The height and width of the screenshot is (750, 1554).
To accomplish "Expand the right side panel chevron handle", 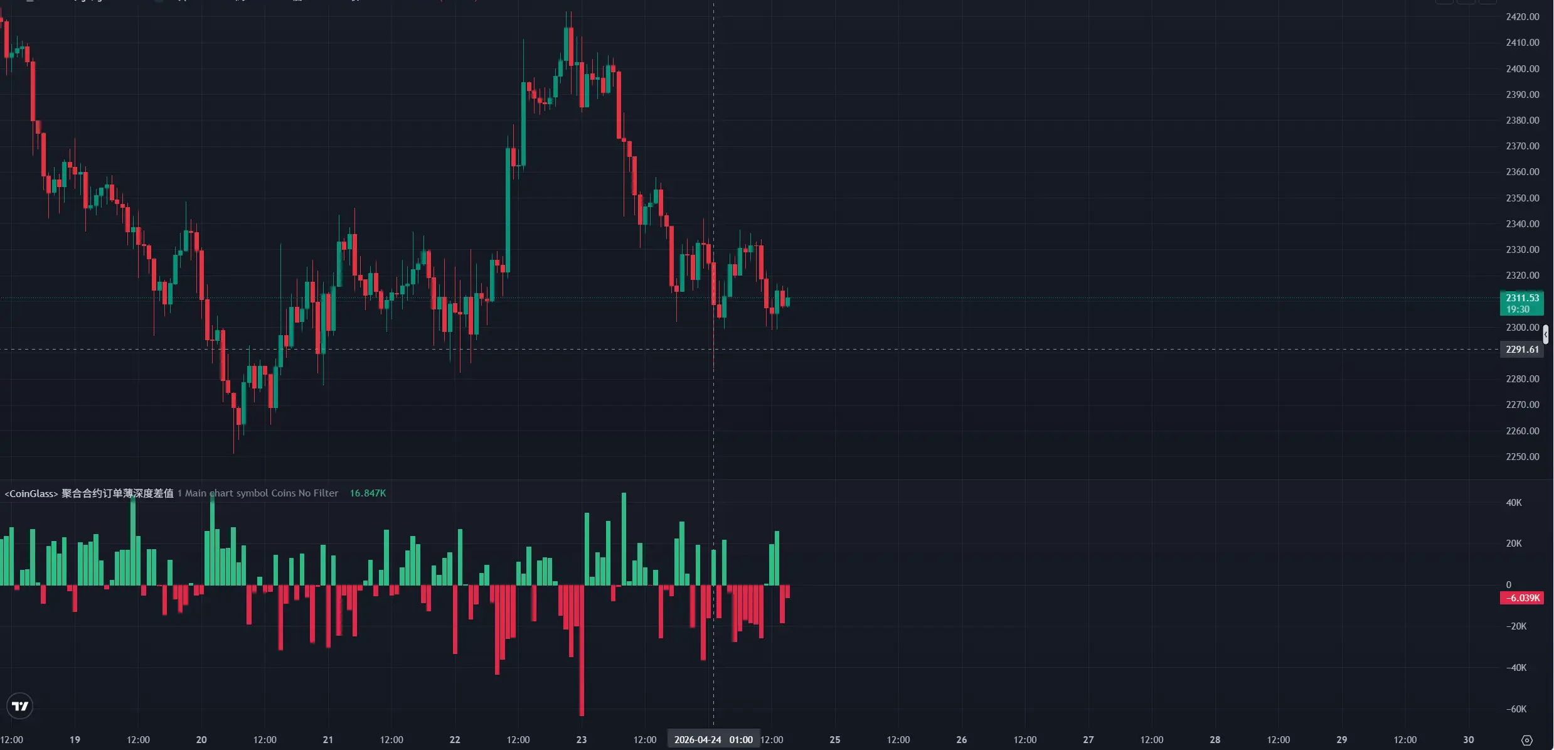I will pos(1545,335).
